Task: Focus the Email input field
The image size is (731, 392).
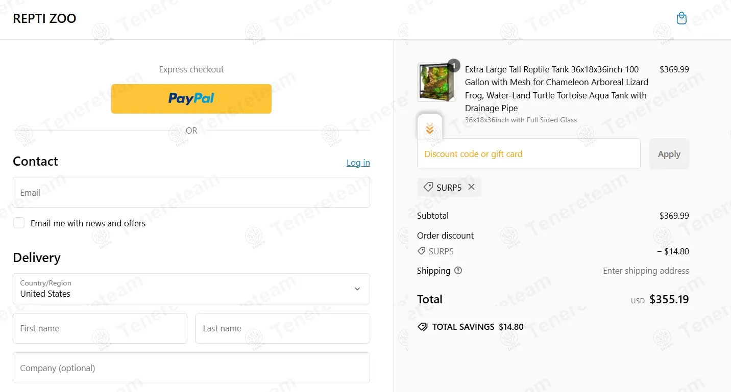Action: click(x=191, y=192)
